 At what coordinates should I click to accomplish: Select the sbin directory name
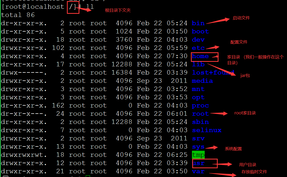click(x=200, y=122)
